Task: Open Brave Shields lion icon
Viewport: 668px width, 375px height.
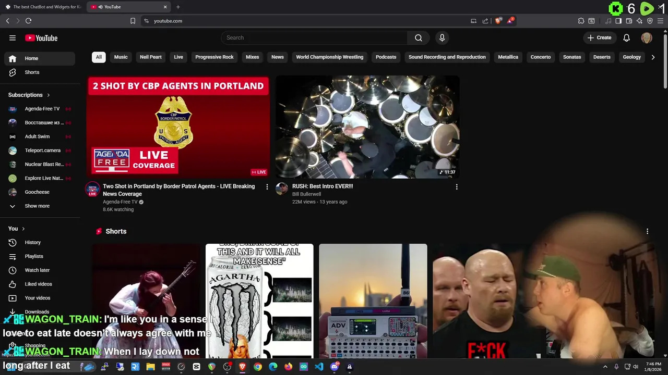Action: [x=498, y=21]
